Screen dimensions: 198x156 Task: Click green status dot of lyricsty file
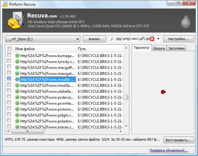pos(17,61)
